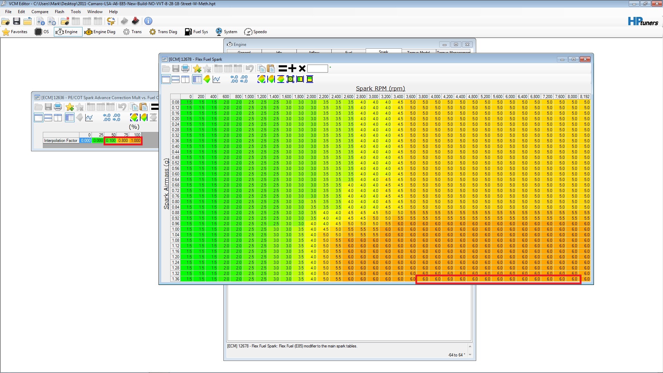Switch to horizontal split view layout
Viewport: 663px width, 373px height.
(175, 79)
